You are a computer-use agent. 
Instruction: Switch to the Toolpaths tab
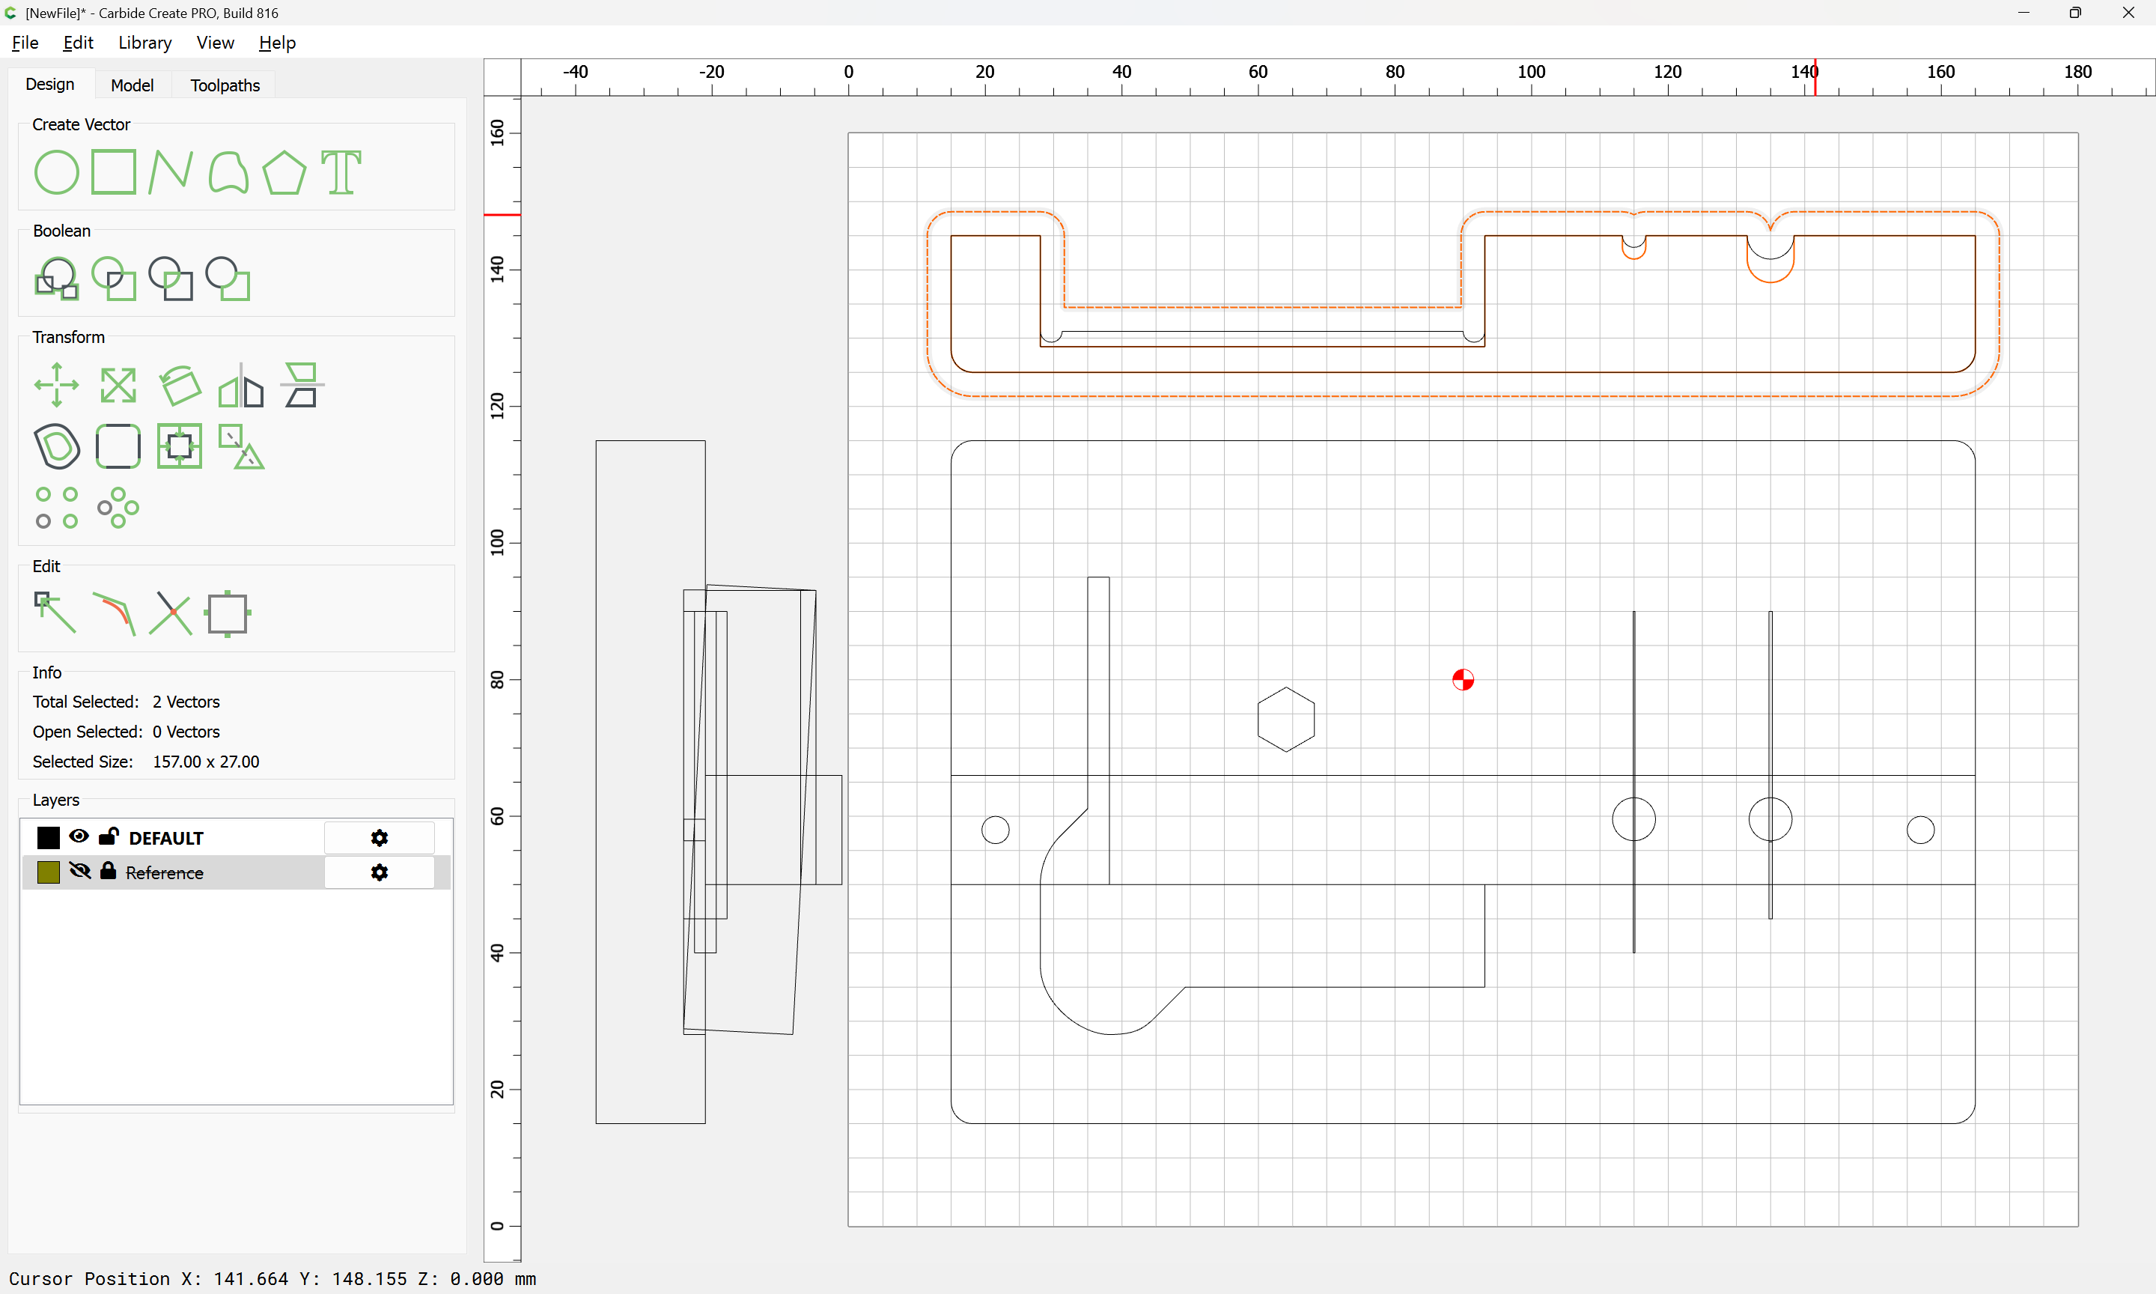point(225,85)
